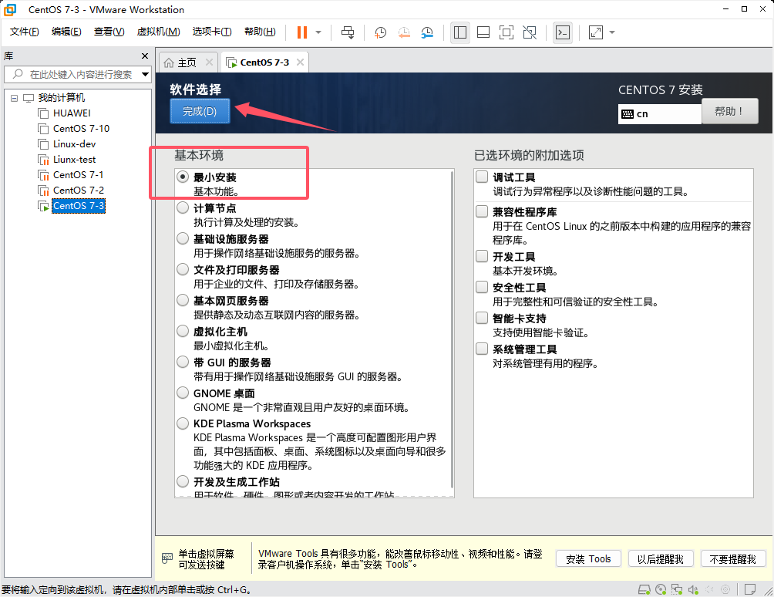Open the console view icon

coord(563,32)
